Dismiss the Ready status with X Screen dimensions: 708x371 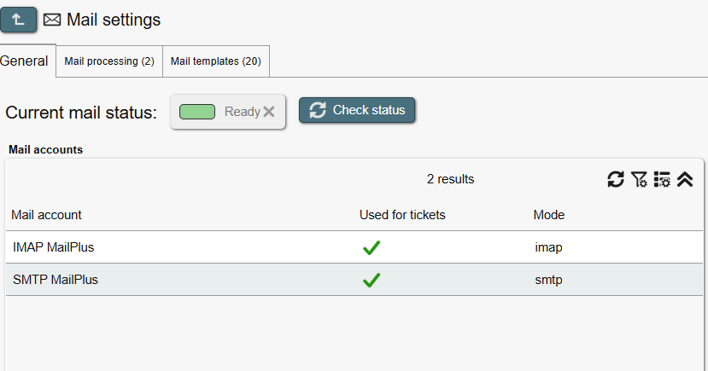point(269,112)
